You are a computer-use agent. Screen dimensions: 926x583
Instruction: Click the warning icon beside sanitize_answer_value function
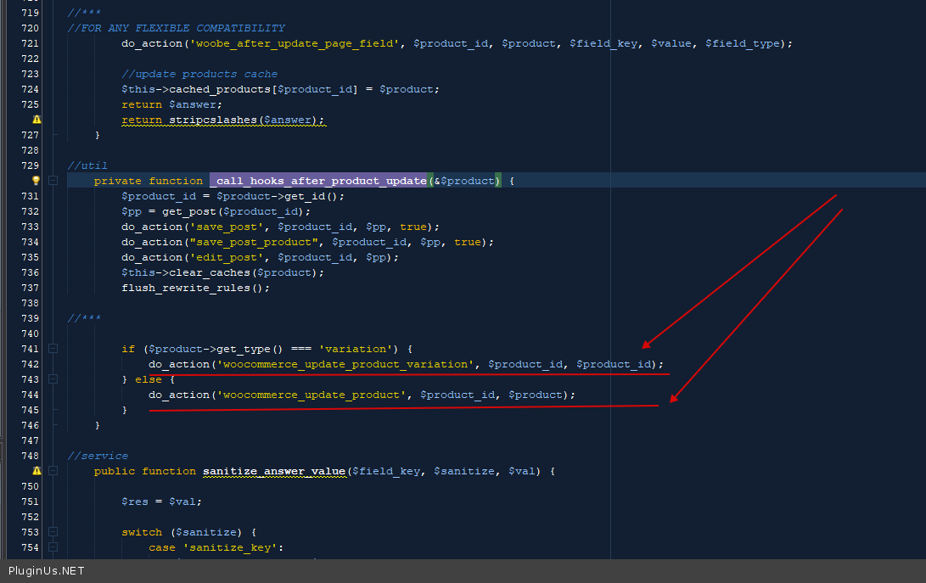click(x=36, y=471)
